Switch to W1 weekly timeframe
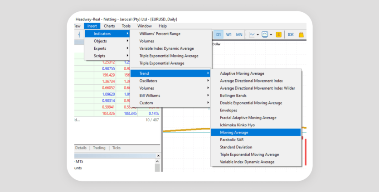Viewport: 379px width, 192px height. 229,34
